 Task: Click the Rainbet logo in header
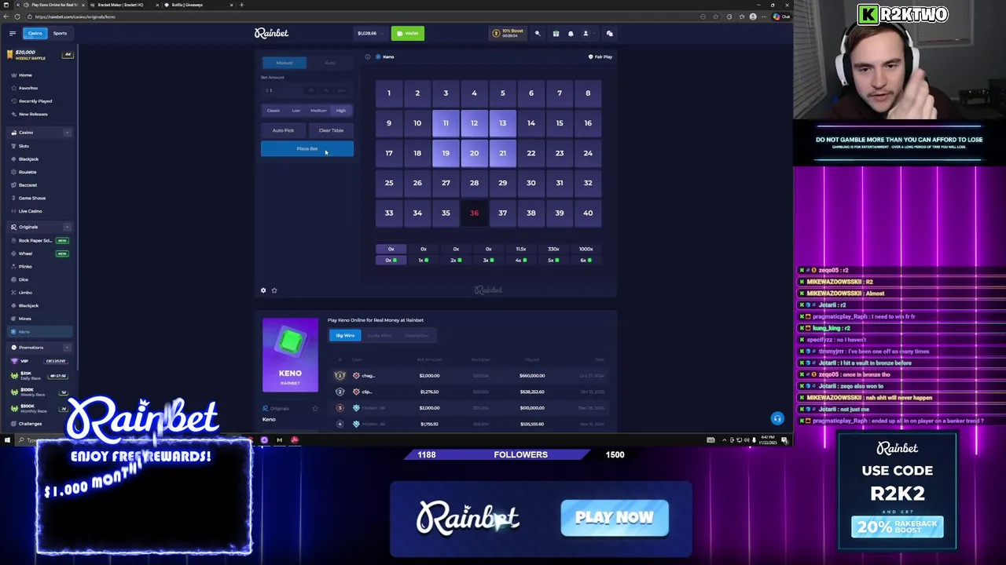pos(271,33)
